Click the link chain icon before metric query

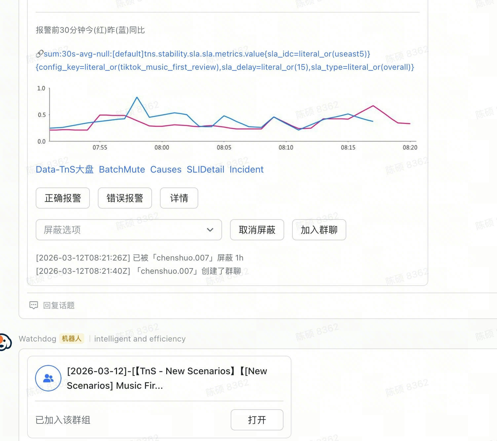40,53
